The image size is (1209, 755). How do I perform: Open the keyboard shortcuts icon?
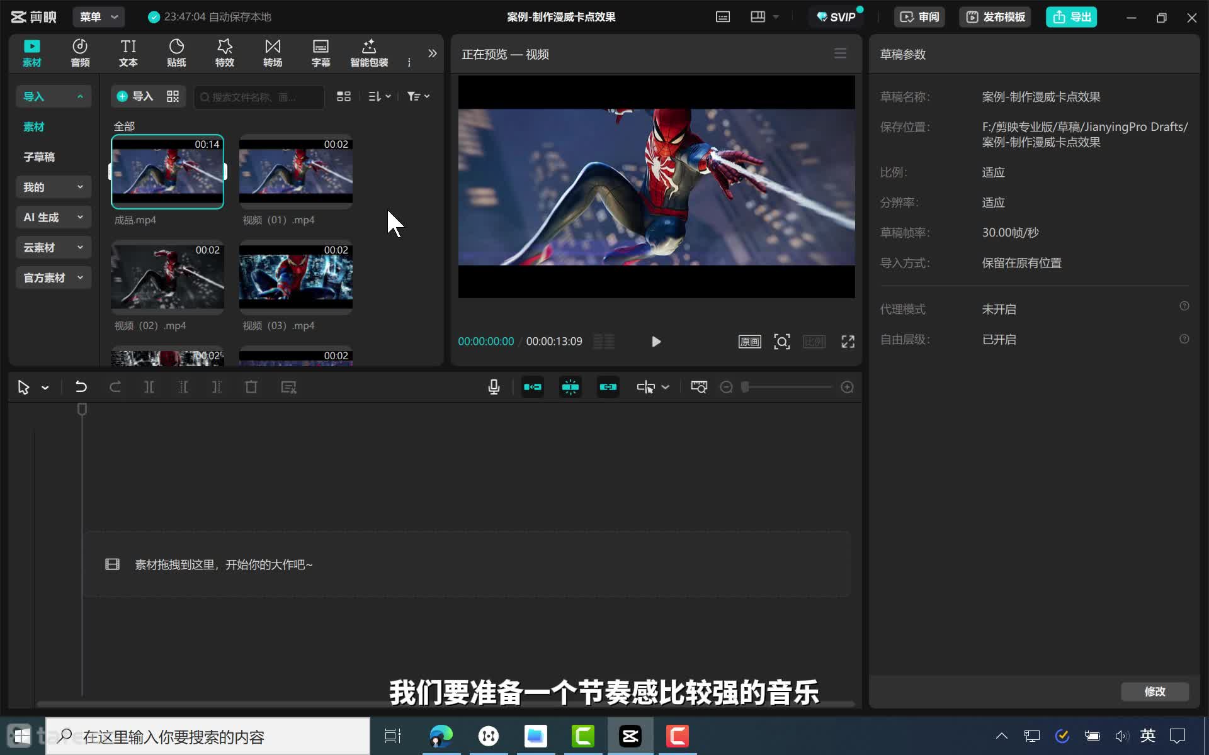click(x=723, y=17)
